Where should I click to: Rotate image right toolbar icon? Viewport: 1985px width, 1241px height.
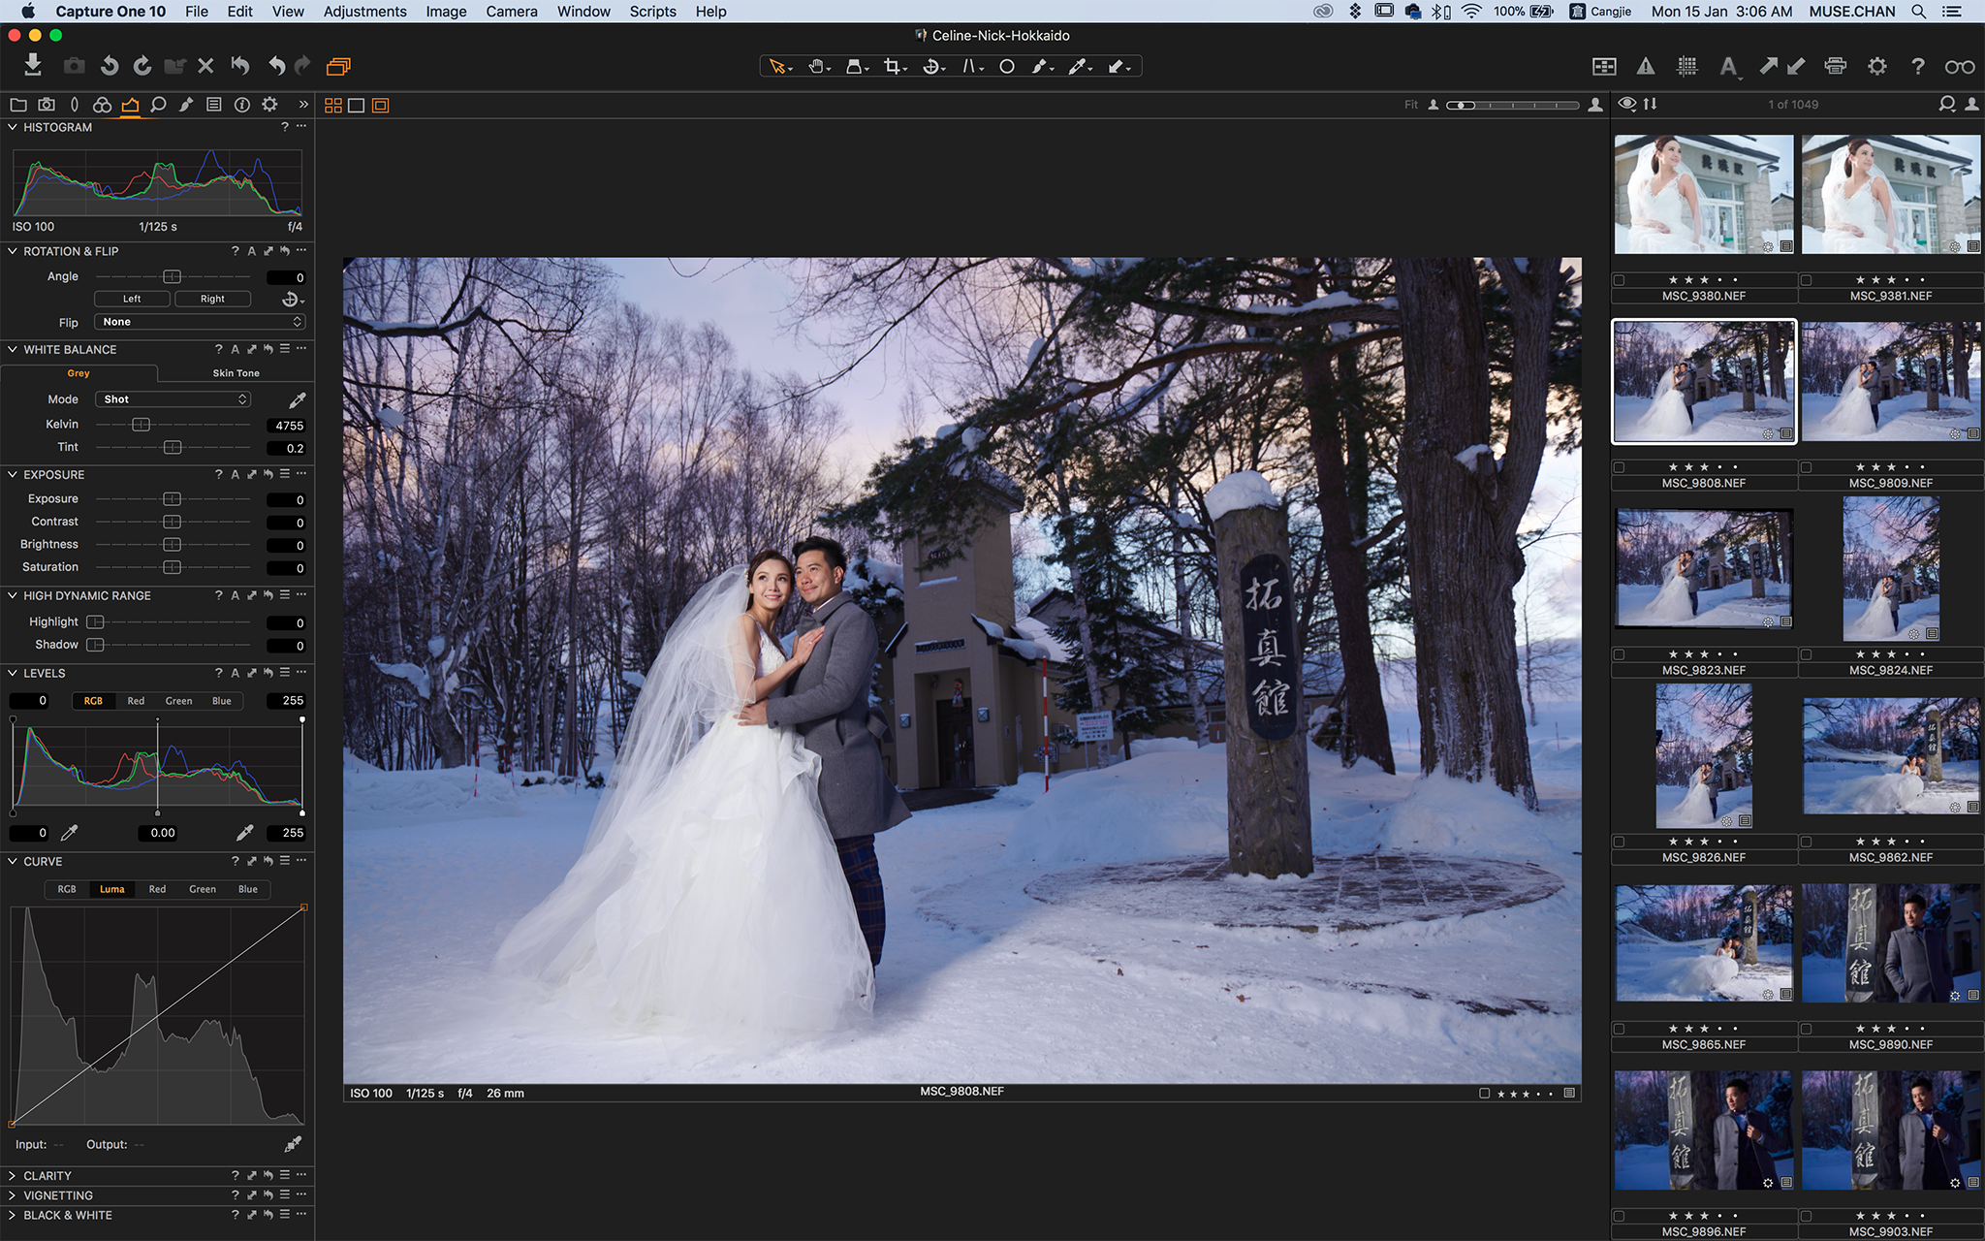pos(142,66)
